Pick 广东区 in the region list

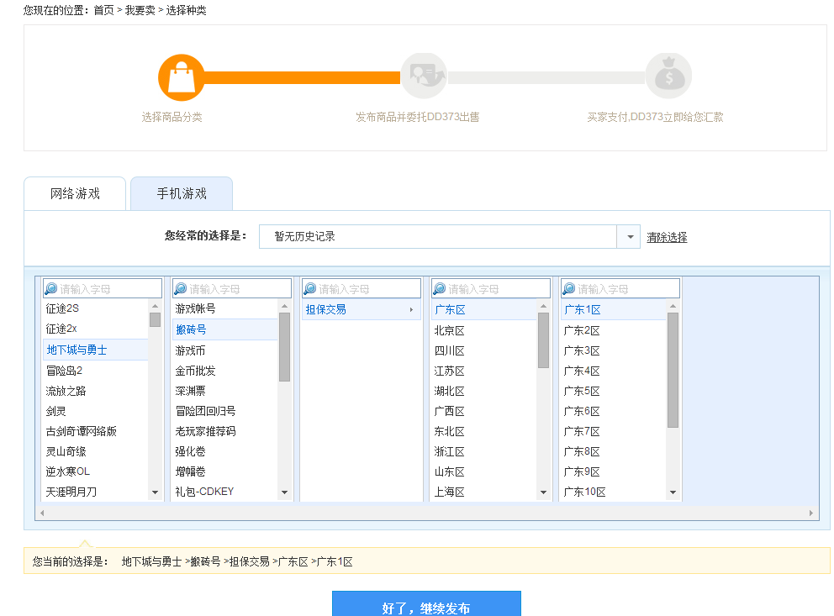483,309
